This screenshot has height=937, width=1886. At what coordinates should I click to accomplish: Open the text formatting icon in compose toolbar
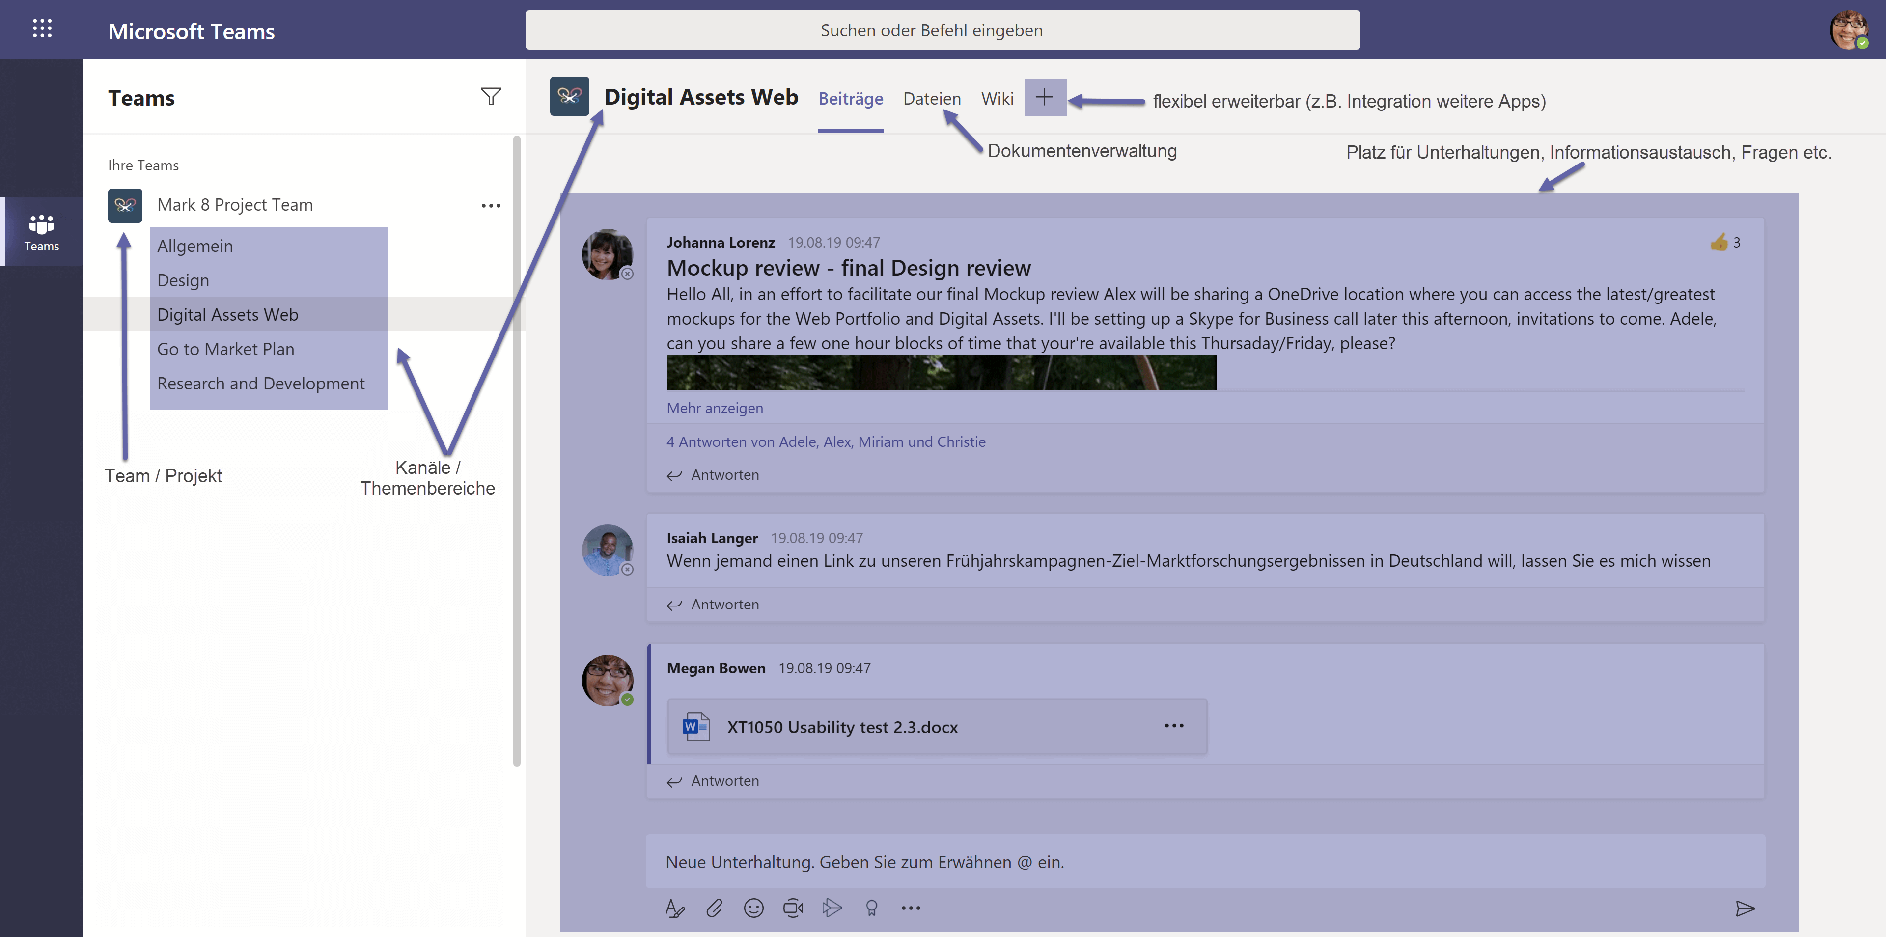click(674, 908)
